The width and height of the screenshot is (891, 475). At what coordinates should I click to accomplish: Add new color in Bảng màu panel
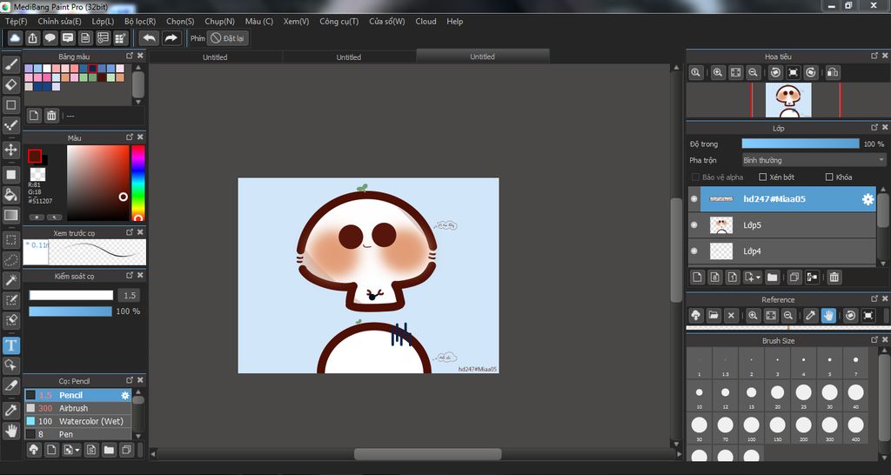coord(34,116)
